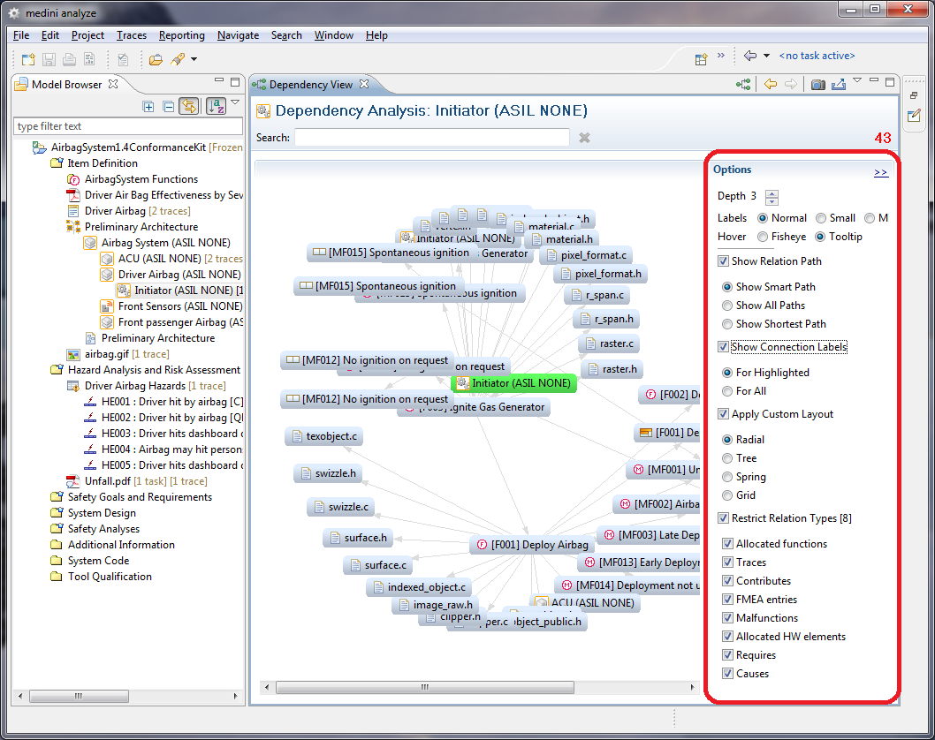The height and width of the screenshot is (740, 935).
Task: Increase the Depth stepper value
Action: point(772,193)
